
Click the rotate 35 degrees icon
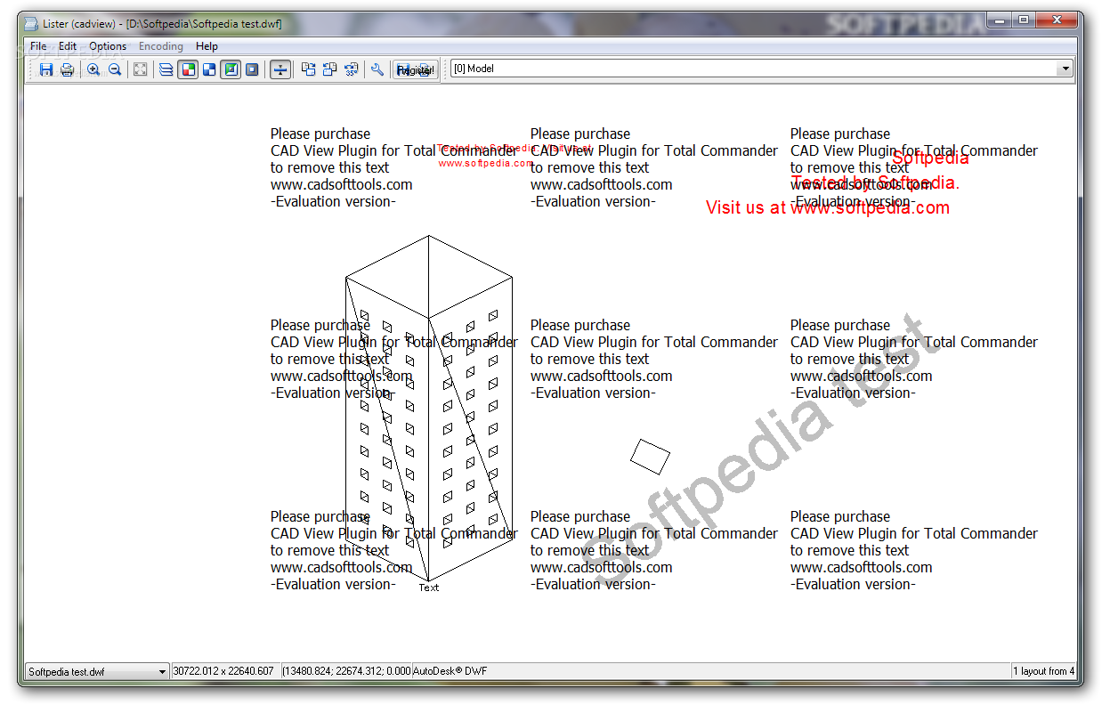pyautogui.click(x=351, y=69)
